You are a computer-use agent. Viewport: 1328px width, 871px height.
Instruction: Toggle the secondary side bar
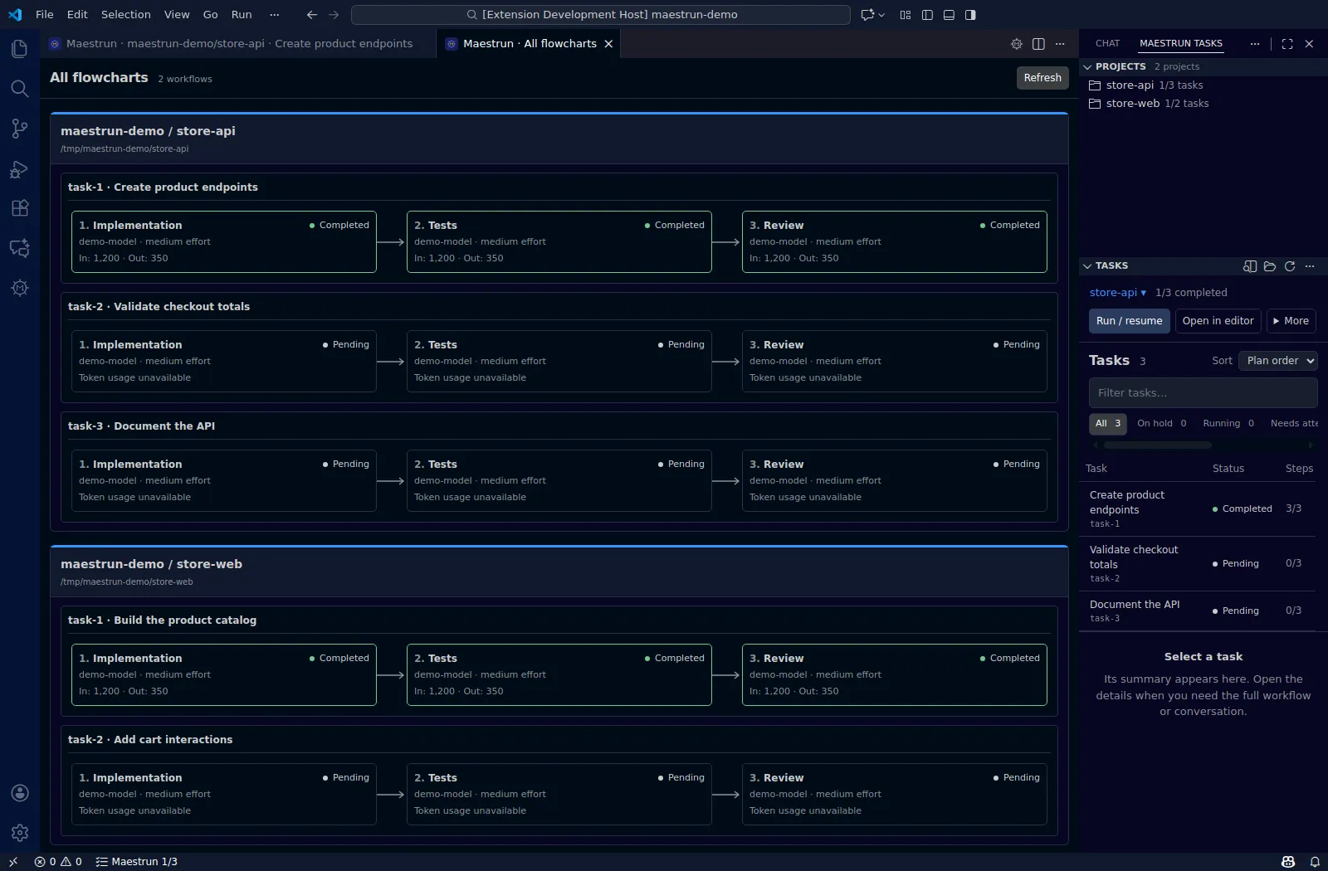click(970, 15)
